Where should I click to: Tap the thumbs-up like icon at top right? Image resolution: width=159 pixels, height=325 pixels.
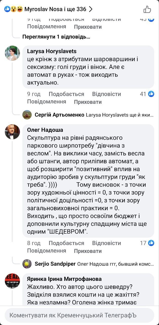click(x=147, y=9)
